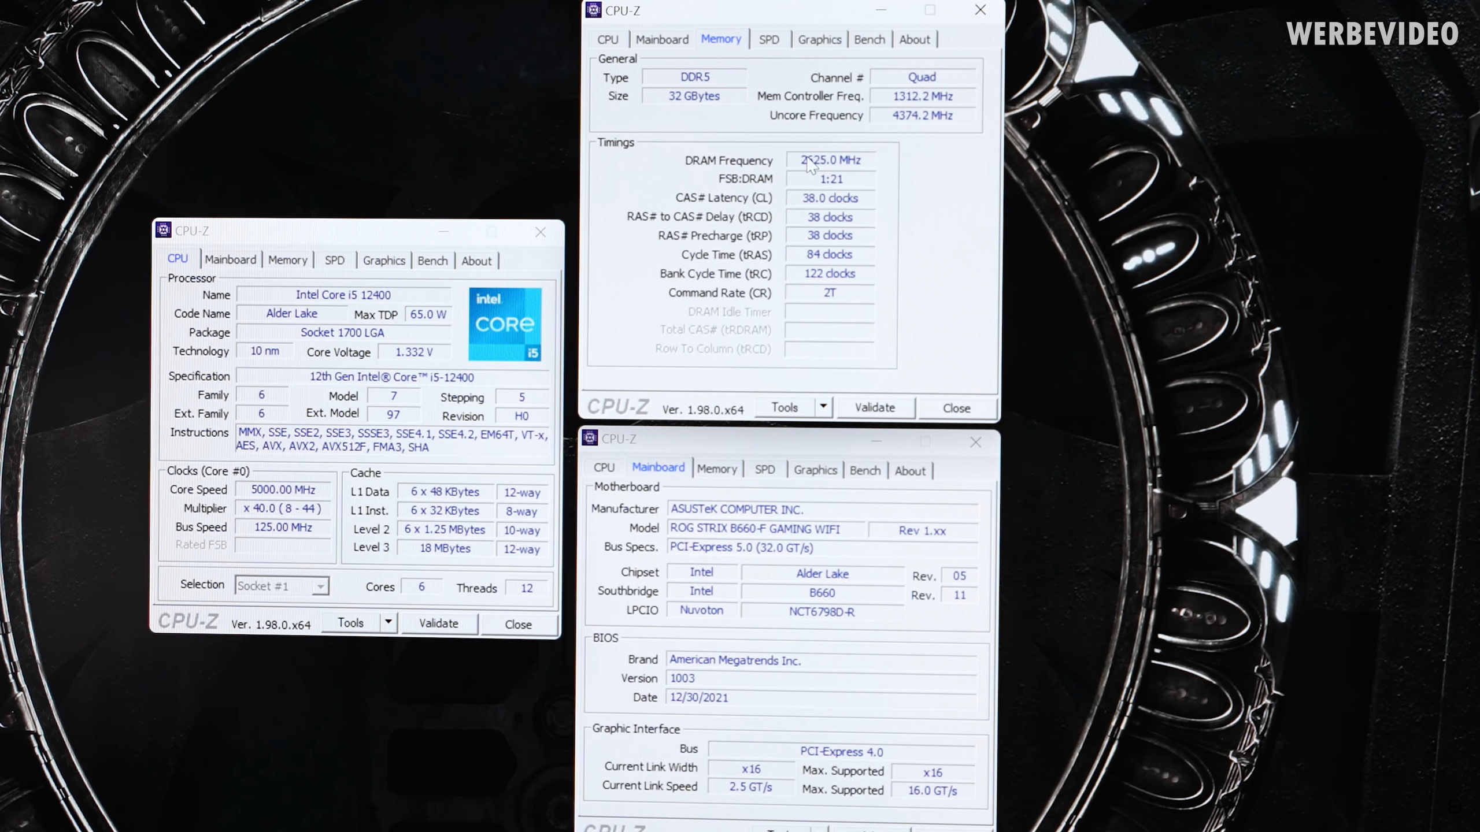The width and height of the screenshot is (1480, 832).
Task: Click the CPU-Z app icon in Memory window title bar
Action: pyautogui.click(x=594, y=10)
